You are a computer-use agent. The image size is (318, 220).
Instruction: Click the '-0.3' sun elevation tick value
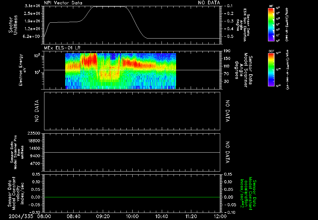click(x=229, y=21)
